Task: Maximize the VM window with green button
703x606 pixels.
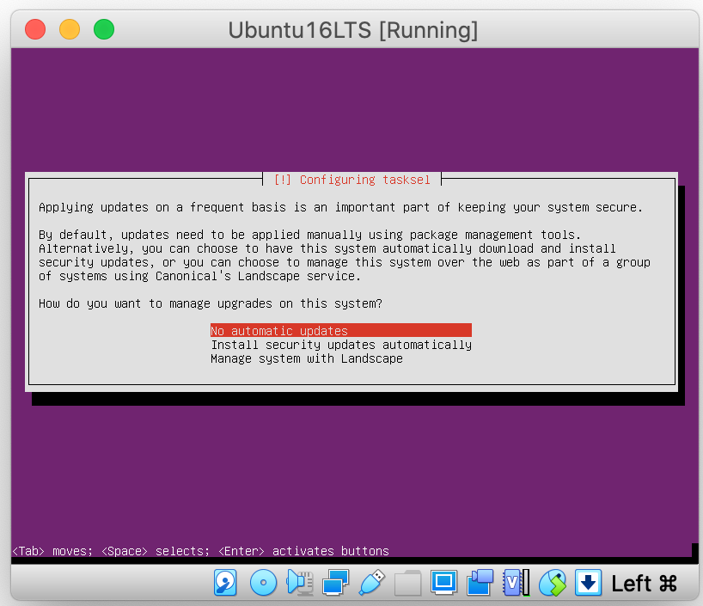Action: (104, 29)
